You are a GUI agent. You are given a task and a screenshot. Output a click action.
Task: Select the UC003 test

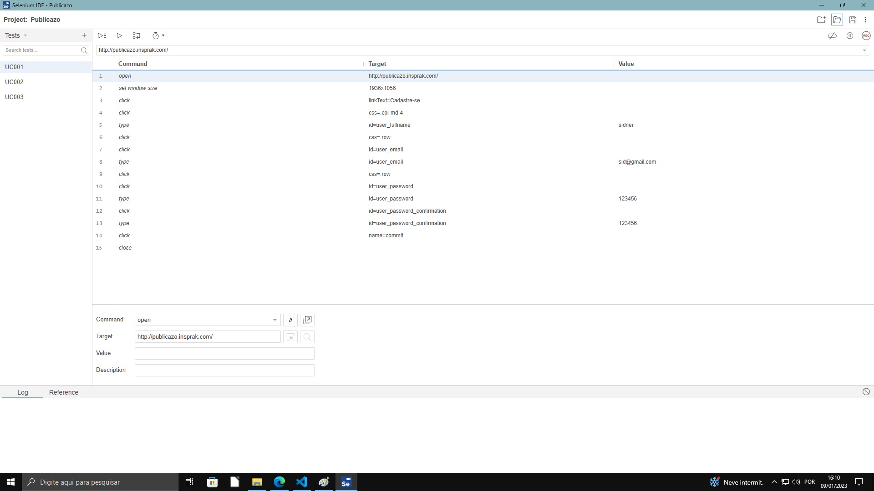[x=46, y=97]
